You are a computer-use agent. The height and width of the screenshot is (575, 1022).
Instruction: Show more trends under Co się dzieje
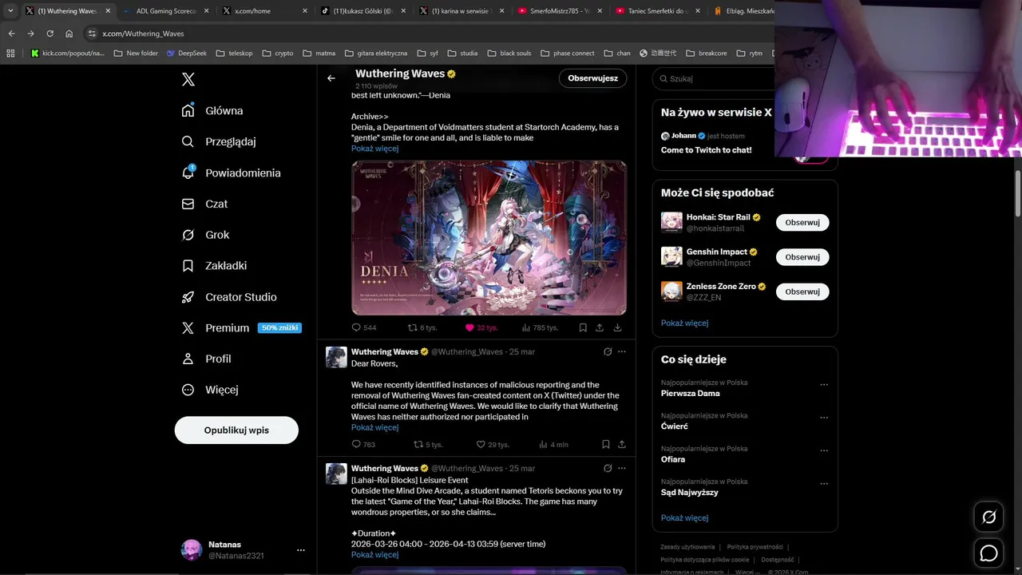pyautogui.click(x=684, y=517)
